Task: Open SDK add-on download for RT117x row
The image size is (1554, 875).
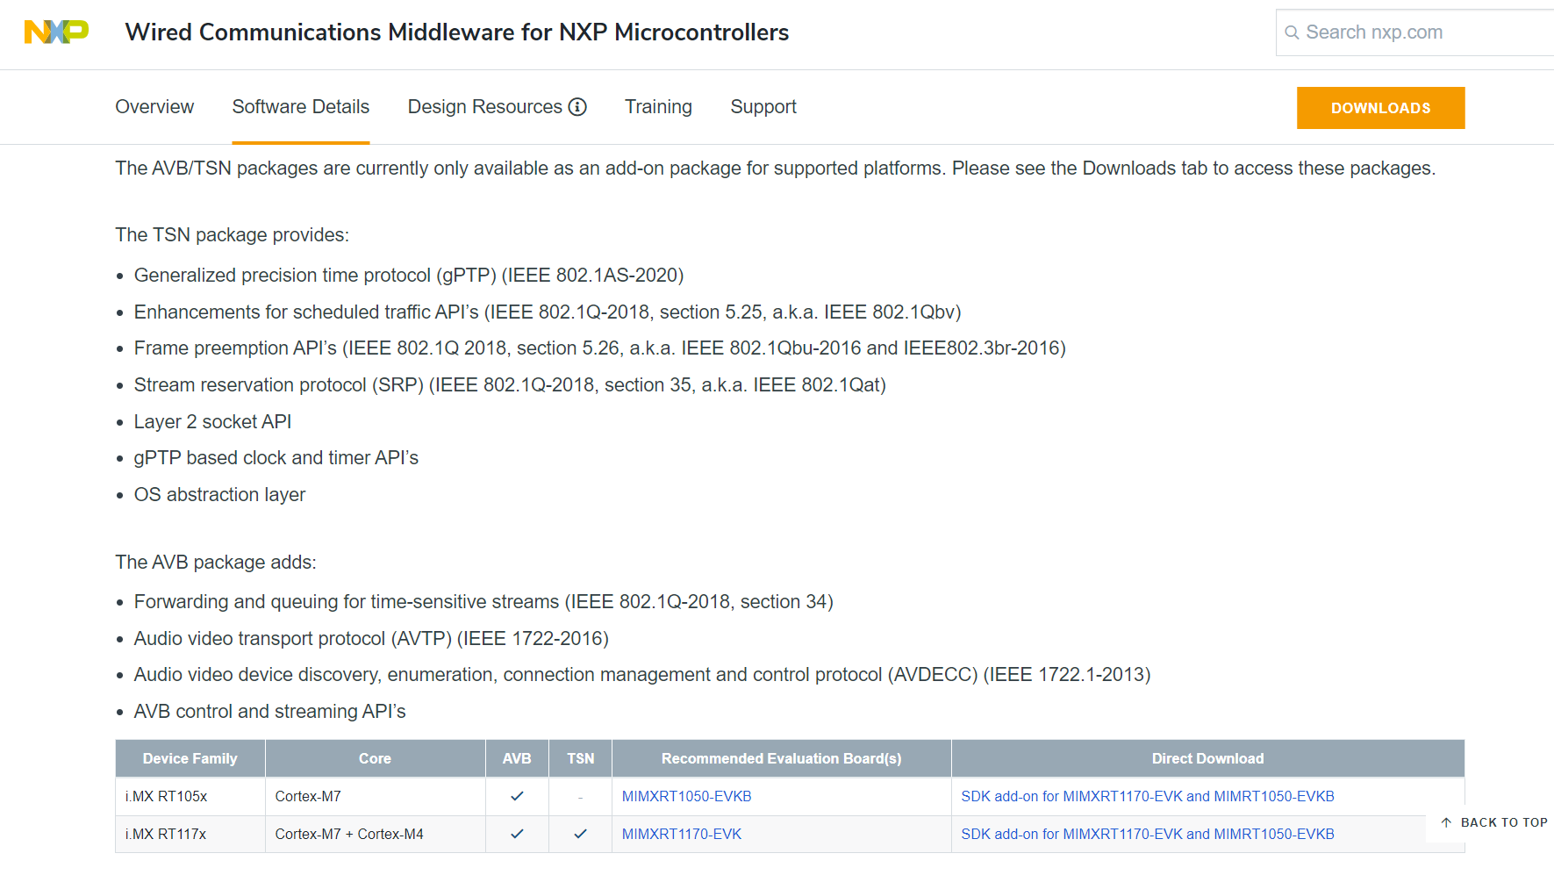Action: coord(1147,834)
